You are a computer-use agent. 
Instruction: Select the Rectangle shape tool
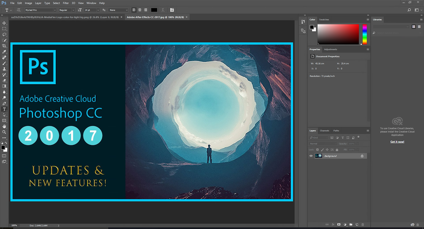tap(4, 121)
